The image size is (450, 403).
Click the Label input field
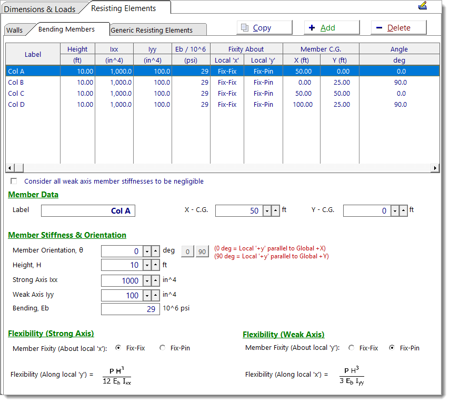point(88,211)
